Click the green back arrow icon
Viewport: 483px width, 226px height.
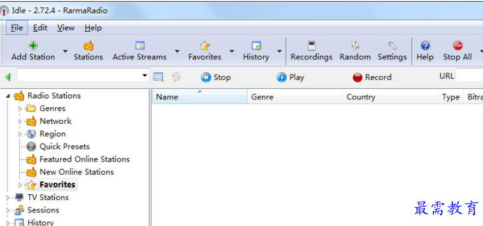[8, 77]
